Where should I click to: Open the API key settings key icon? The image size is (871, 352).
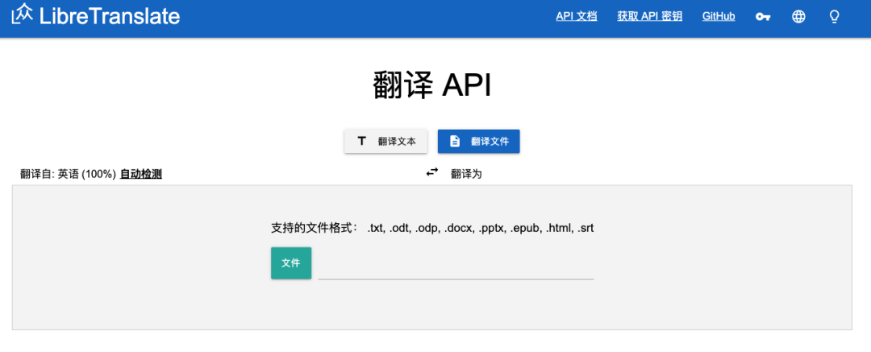763,17
